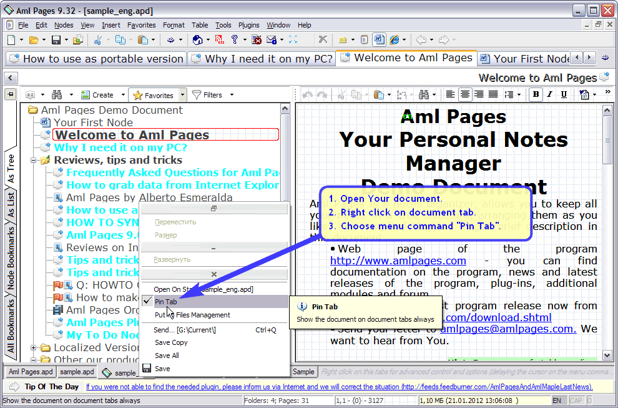Screen dimensions: 618x408
Task: Click the Open folder icon in toolbar
Action: (x=34, y=39)
